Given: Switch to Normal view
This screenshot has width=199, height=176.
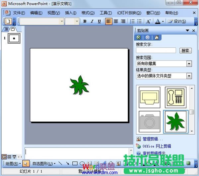Looking at the screenshot, I should 4,157.
